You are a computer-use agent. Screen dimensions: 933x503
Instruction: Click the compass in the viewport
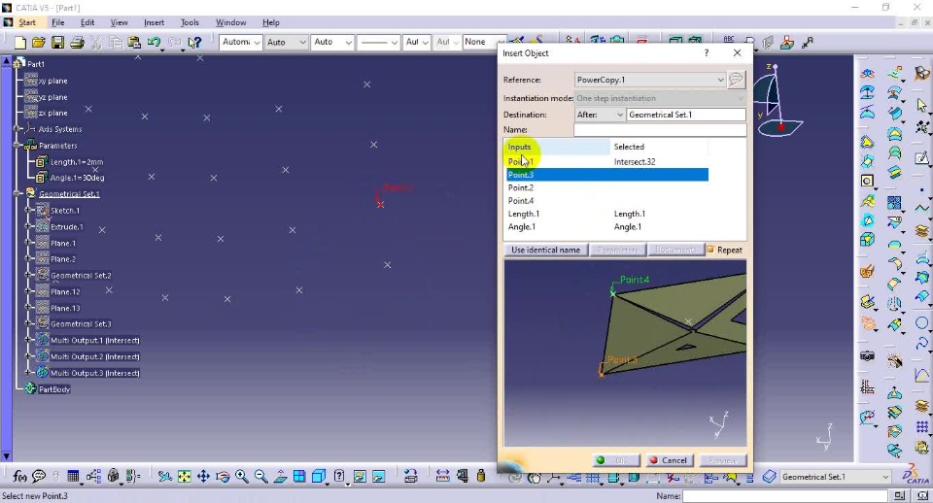pyautogui.click(x=777, y=101)
